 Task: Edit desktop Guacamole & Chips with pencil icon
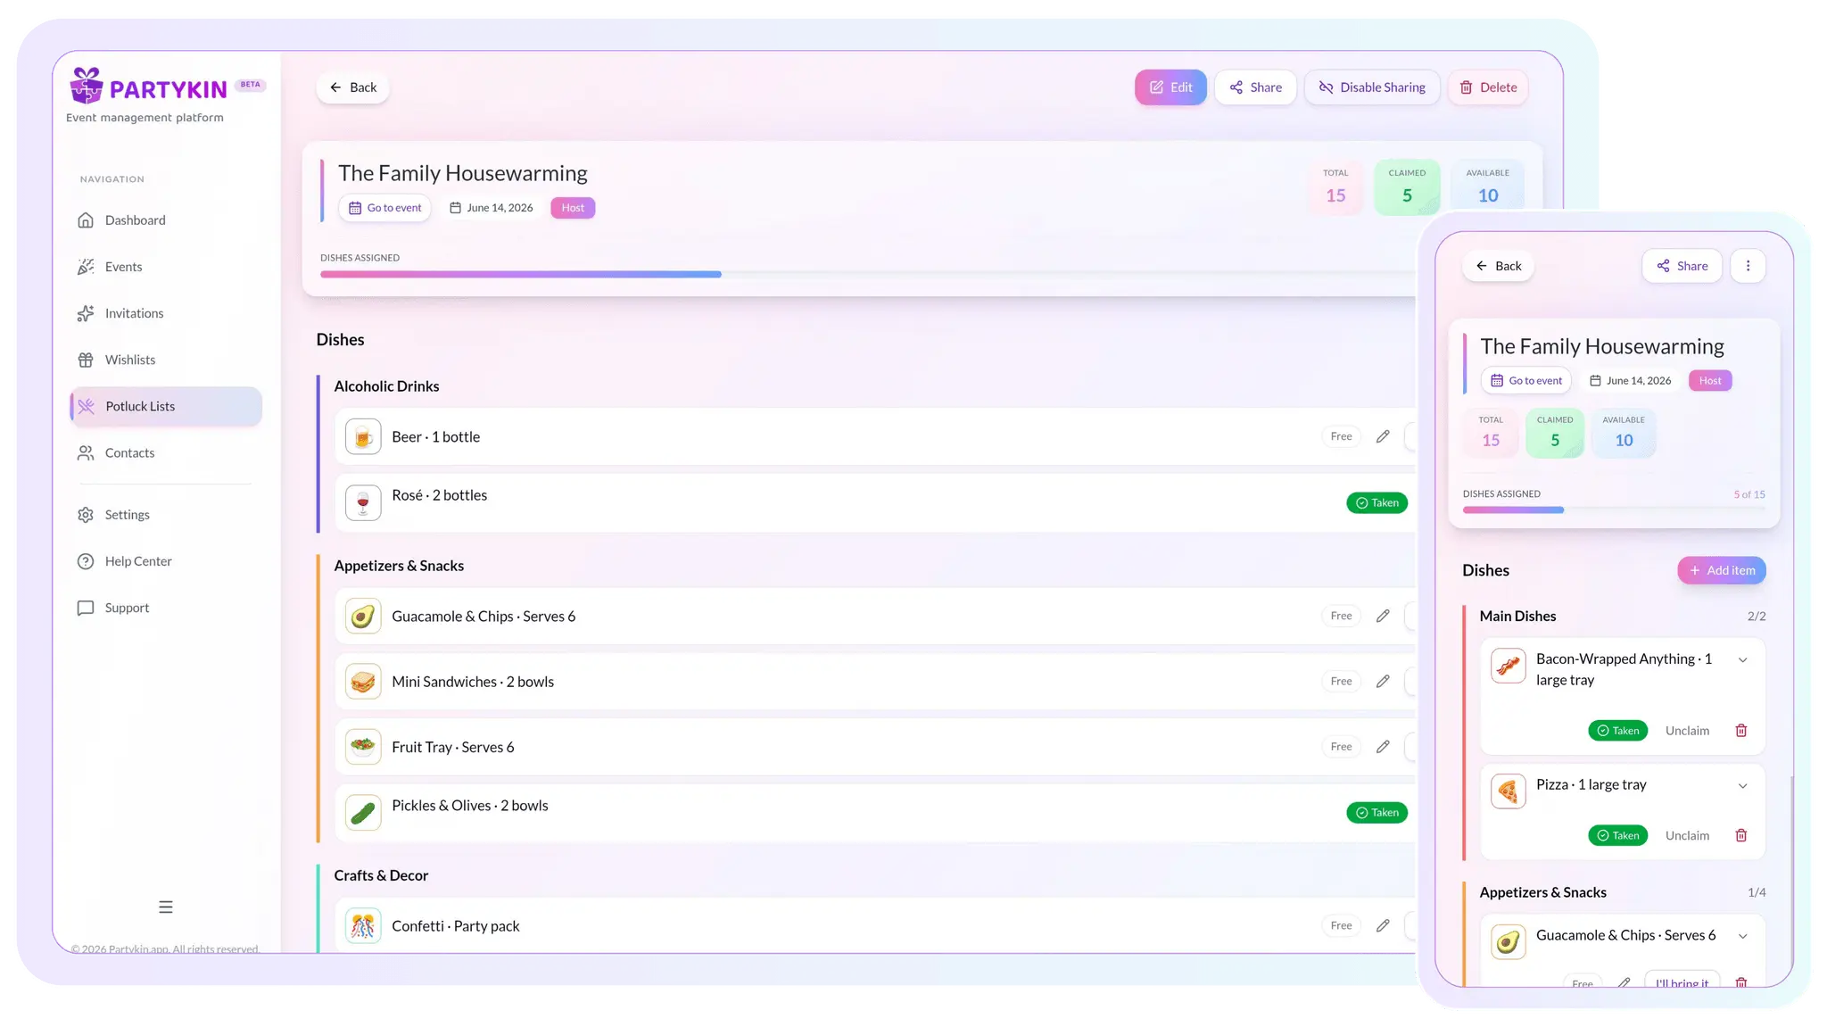point(1383,616)
